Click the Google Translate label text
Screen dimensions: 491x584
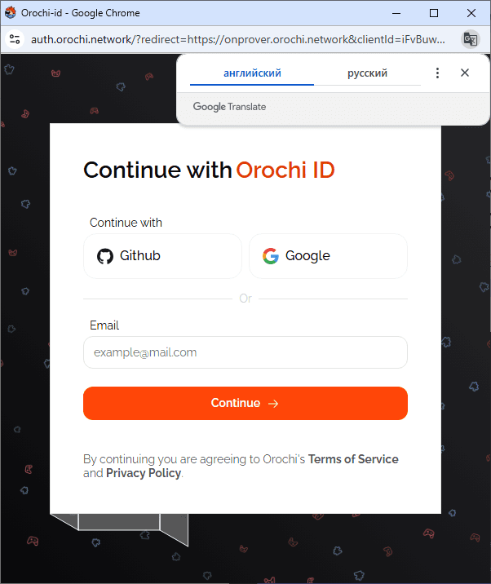coord(229,107)
